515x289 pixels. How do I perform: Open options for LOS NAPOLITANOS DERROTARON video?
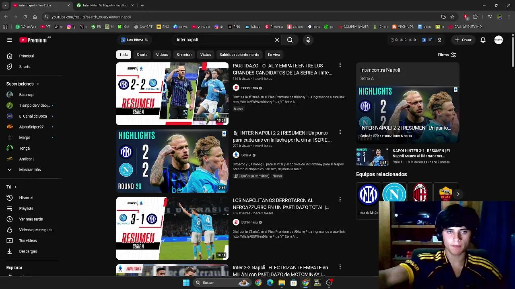[340, 199]
